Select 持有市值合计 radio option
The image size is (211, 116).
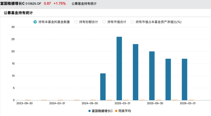tap(104, 22)
